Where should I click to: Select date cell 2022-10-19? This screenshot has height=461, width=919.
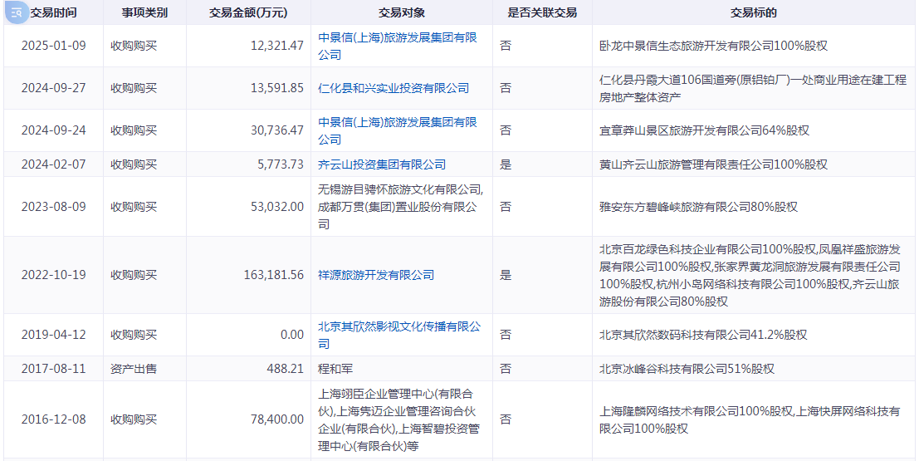tap(53, 275)
